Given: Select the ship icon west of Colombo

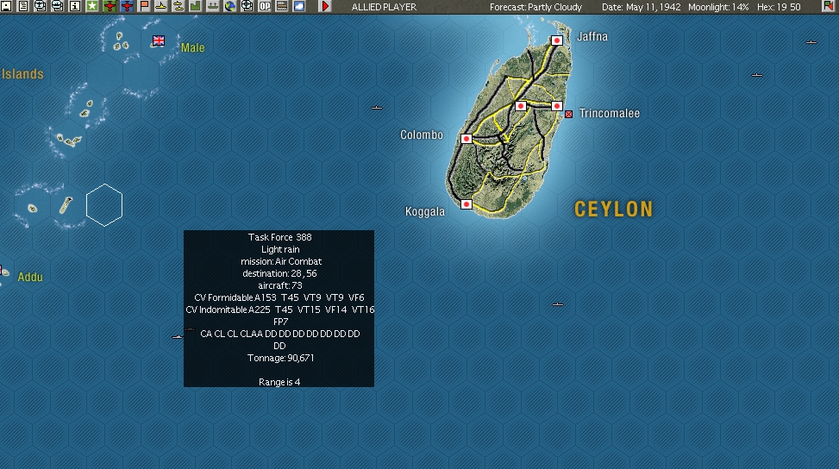Looking at the screenshot, I should pos(377,108).
